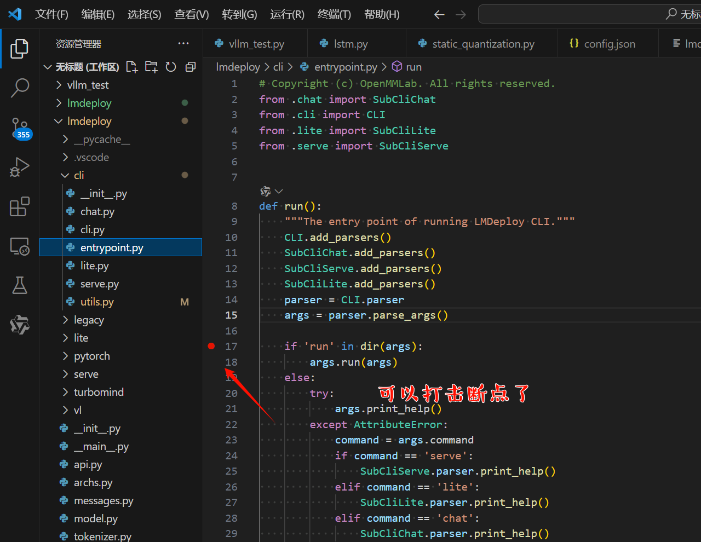Open the explorer more actions ellipsis

click(183, 44)
